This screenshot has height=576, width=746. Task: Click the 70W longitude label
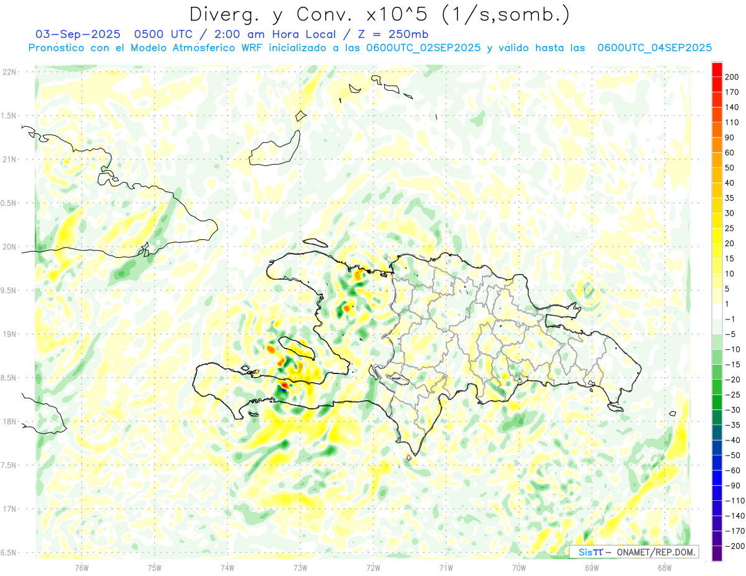tap(519, 568)
